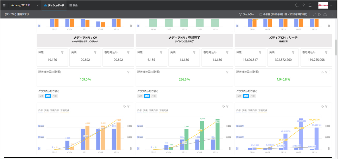
Task: Switch 登録完了 graph to 月別 view
Action: pos(153,96)
